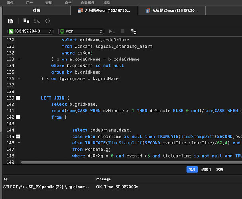242x199 pixels.
Task: Click 'select codeOrName,dzsc,' on line 144
Action: (102, 130)
